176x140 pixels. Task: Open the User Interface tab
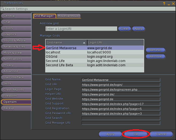(16, 77)
